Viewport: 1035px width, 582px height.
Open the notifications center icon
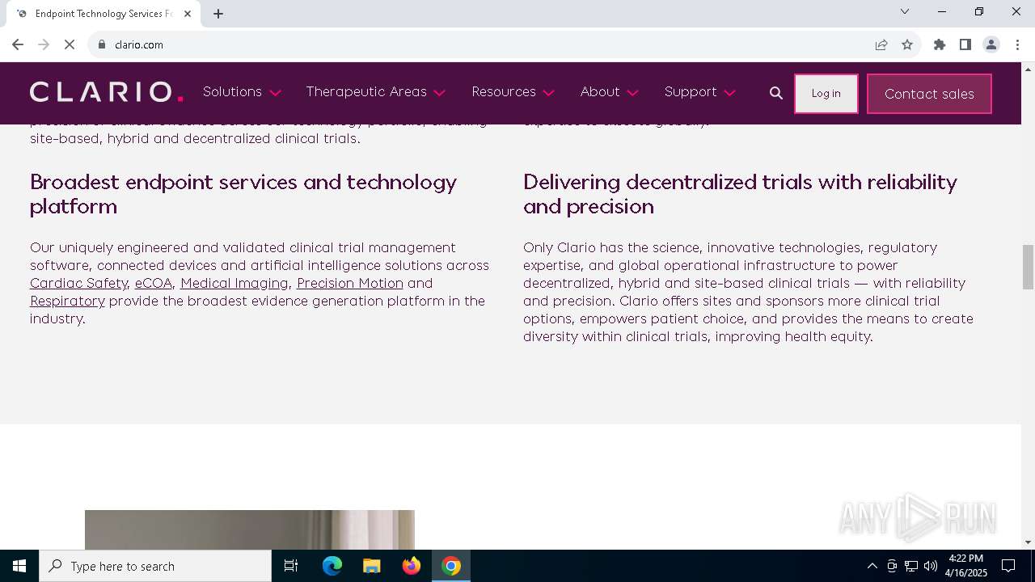tap(1008, 566)
